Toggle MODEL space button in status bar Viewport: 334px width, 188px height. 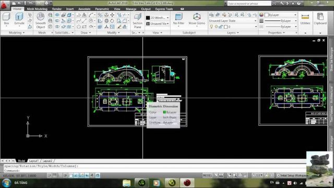tap(207, 175)
